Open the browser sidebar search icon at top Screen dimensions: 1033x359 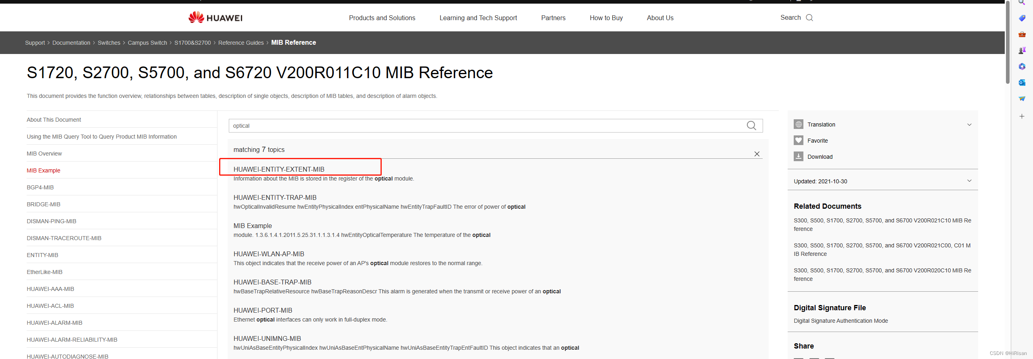(1022, 2)
